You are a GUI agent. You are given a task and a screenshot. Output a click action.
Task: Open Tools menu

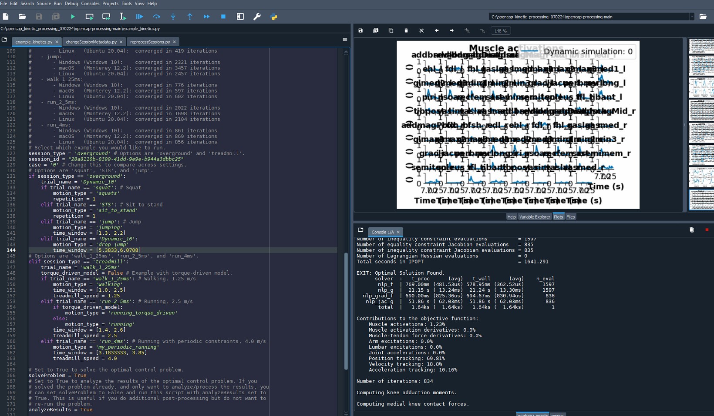click(127, 3)
